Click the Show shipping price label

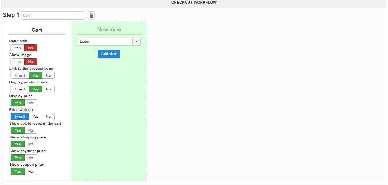[x=28, y=137]
